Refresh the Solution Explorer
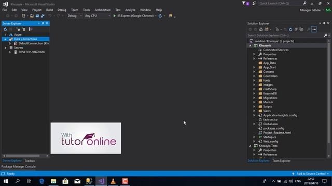Image resolution: width=332 pixels, height=186 pixels. (290, 29)
